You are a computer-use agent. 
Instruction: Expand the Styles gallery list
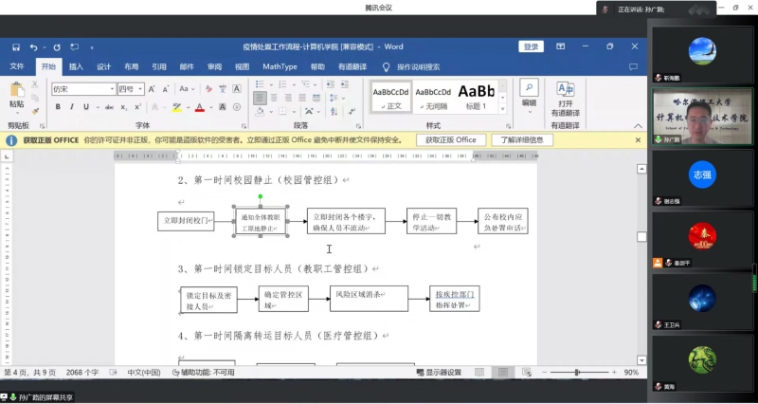pyautogui.click(x=504, y=108)
